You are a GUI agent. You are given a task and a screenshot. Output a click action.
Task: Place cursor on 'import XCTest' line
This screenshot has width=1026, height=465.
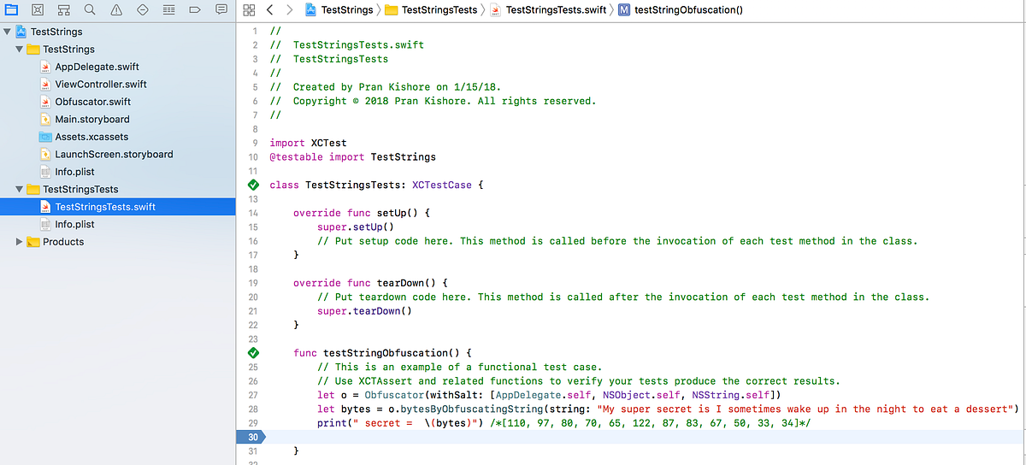(x=308, y=143)
